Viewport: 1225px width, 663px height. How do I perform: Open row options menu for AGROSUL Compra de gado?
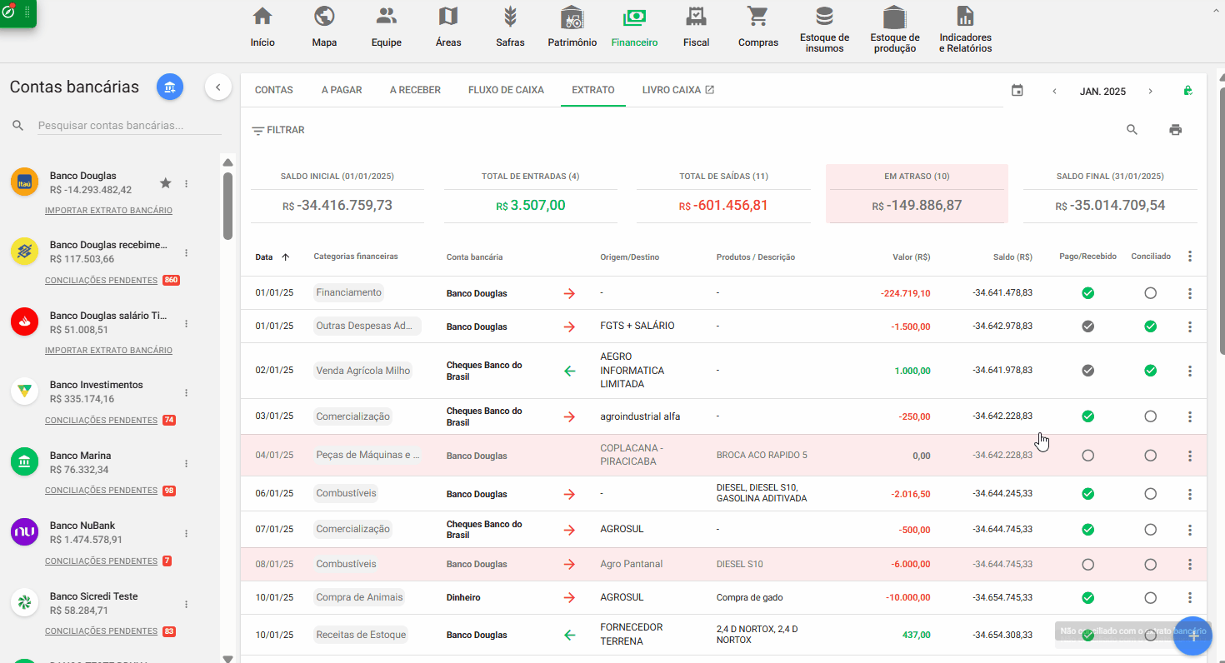coord(1189,598)
